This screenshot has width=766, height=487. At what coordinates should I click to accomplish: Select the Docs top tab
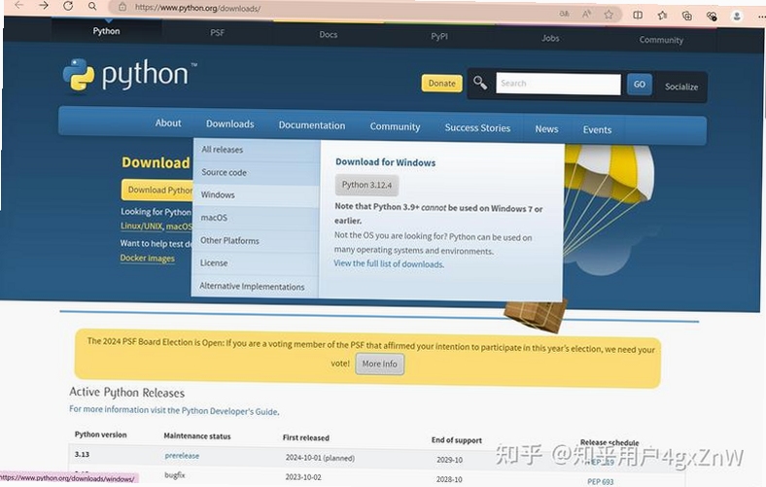click(328, 35)
